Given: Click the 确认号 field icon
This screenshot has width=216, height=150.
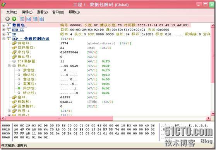Looking at the screenshot, I should (14, 57).
